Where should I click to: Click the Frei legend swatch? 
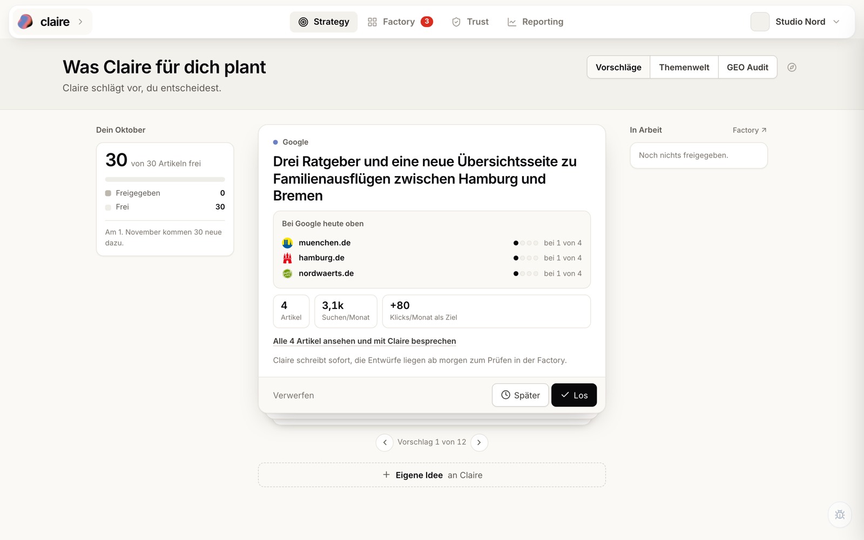(x=108, y=207)
